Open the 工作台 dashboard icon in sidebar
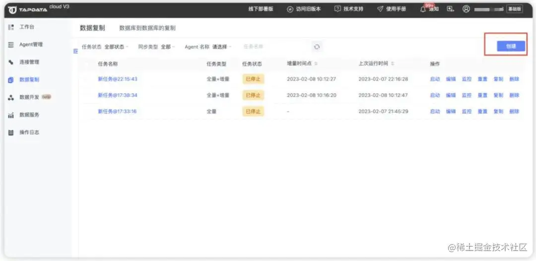This screenshot has height=261, width=536. point(11,27)
